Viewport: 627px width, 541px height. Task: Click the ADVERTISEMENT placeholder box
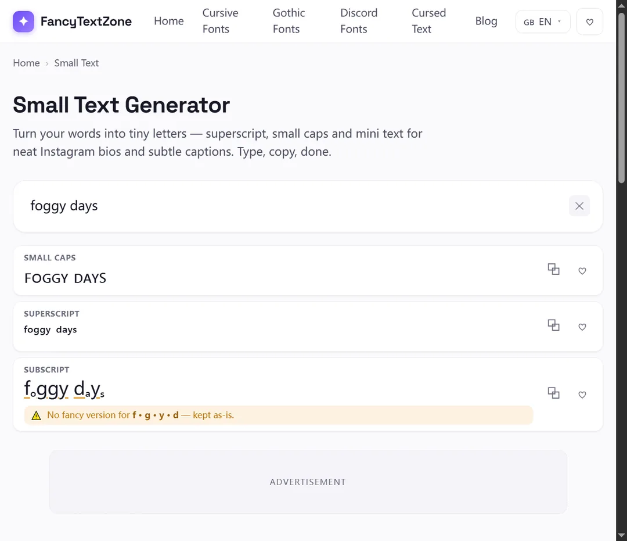308,482
